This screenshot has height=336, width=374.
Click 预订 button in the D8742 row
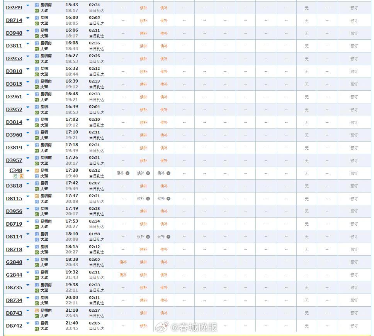pyautogui.click(x=354, y=326)
